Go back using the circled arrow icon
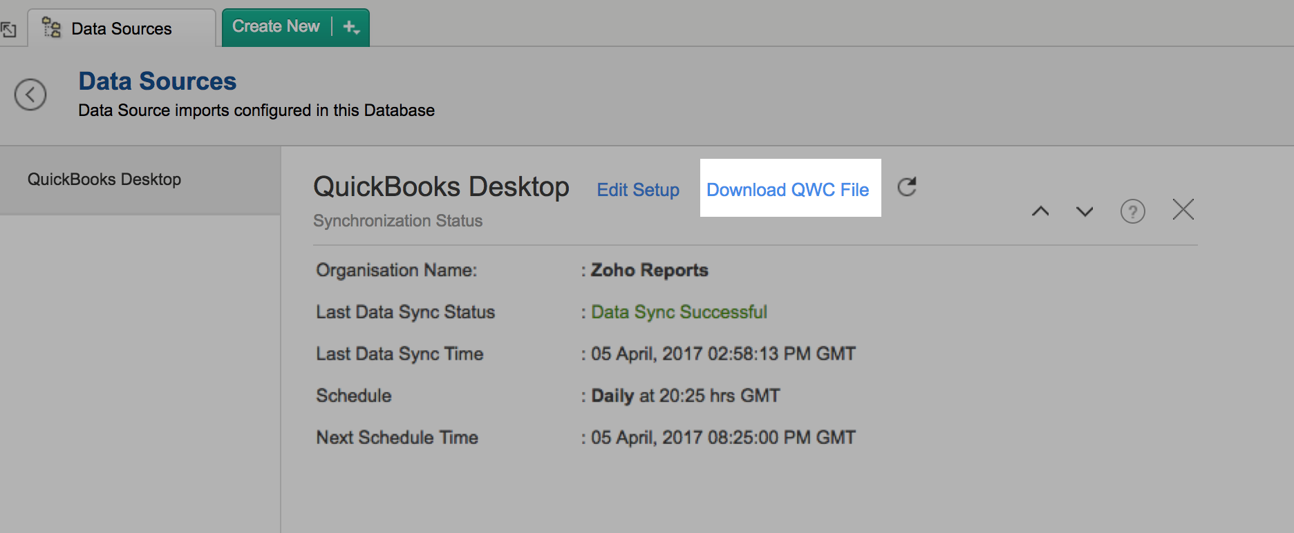Screen dimensions: 1294x533 tap(30, 95)
